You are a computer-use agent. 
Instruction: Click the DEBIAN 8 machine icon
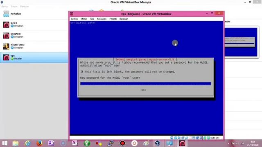(x=6, y=36)
